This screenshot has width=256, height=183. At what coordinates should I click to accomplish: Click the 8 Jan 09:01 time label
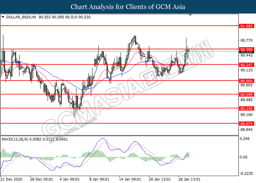[99, 179]
